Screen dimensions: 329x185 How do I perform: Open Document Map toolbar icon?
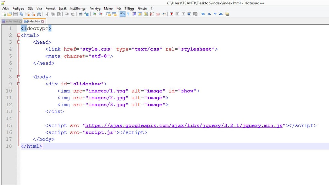pyautogui.click(x=146, y=14)
